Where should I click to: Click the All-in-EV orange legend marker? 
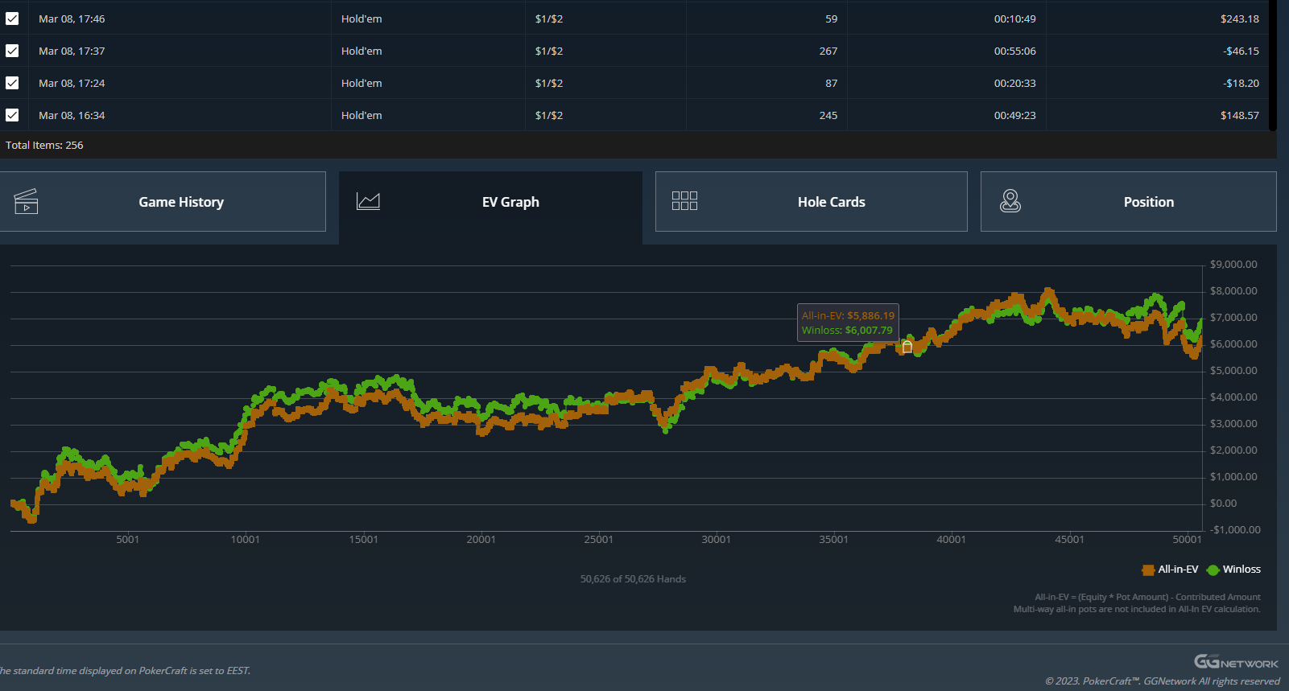point(1148,570)
